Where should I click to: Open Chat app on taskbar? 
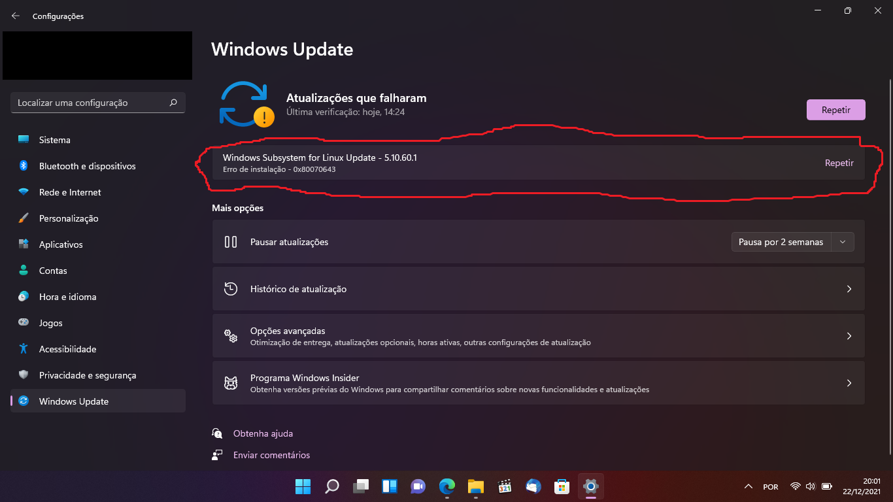[418, 486]
